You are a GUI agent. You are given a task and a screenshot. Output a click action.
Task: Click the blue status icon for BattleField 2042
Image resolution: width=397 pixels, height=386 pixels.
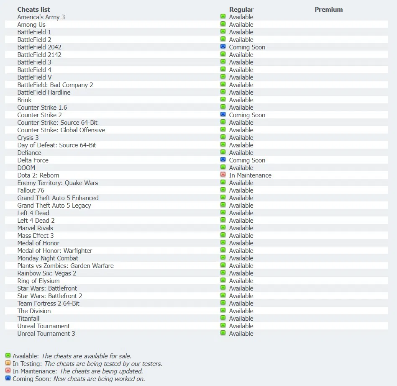(223, 46)
